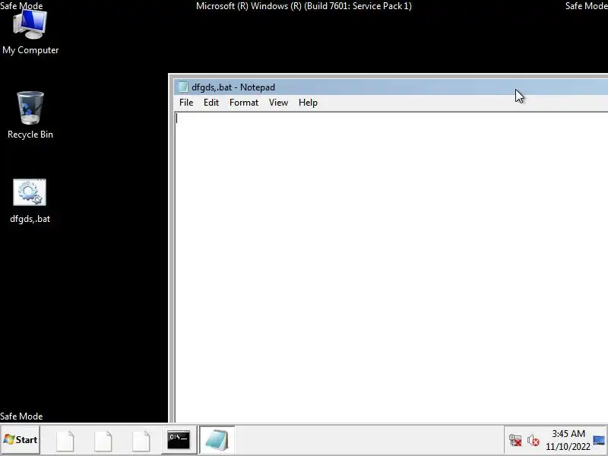608x456 pixels.
Task: Click the Notepad icon in the title bar
Action: click(182, 87)
